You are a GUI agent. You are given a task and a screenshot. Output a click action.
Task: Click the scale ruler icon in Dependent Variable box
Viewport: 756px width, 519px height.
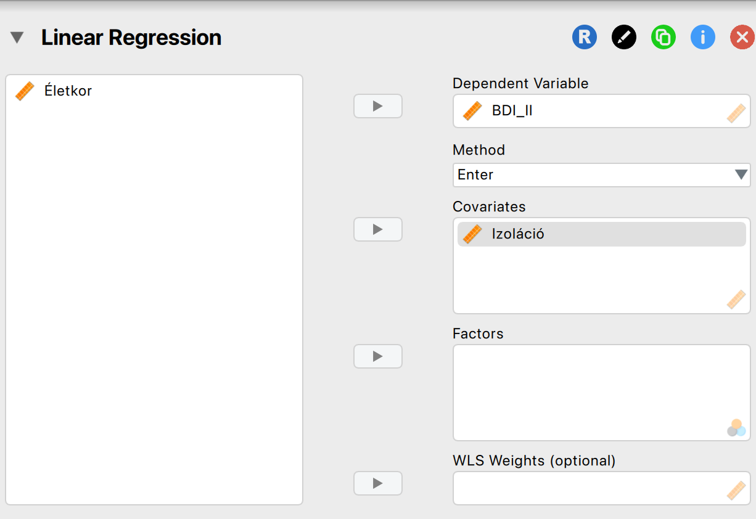736,113
